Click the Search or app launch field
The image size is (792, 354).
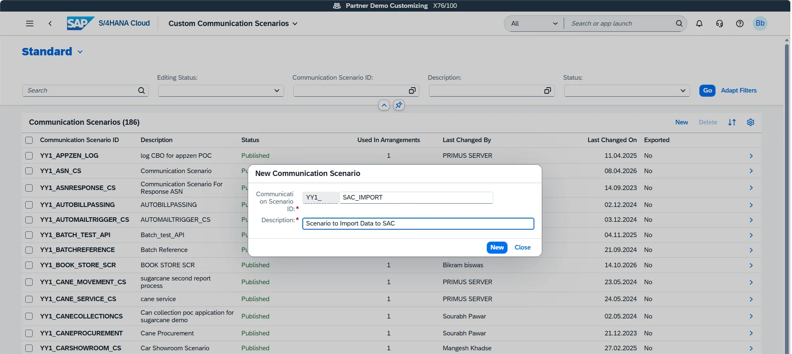pyautogui.click(x=620, y=24)
